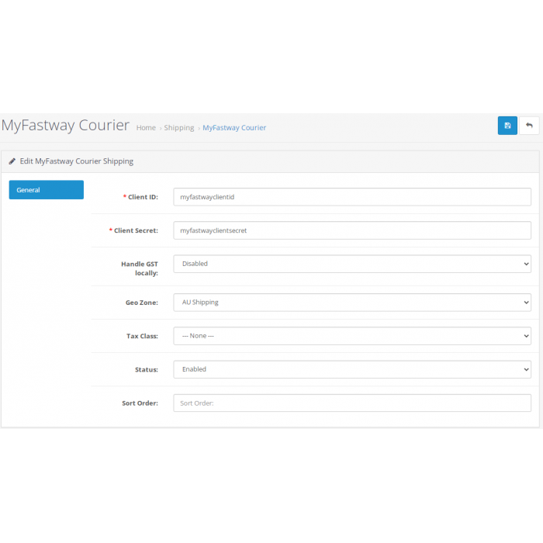Image resolution: width=543 pixels, height=543 pixels.
Task: Click the MyFastway Courier breadcrumb link
Action: [x=234, y=128]
